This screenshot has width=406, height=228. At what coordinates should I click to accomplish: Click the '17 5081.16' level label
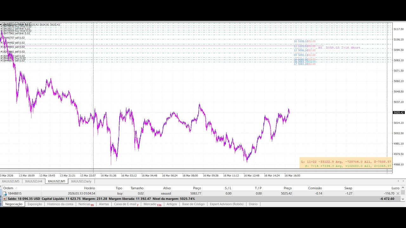[301, 64]
